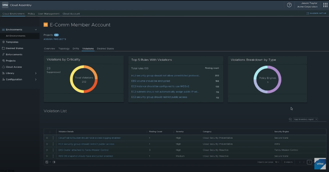The width and height of the screenshot is (329, 172).
Task: Click the Library sidebar icon
Action: [3, 73]
